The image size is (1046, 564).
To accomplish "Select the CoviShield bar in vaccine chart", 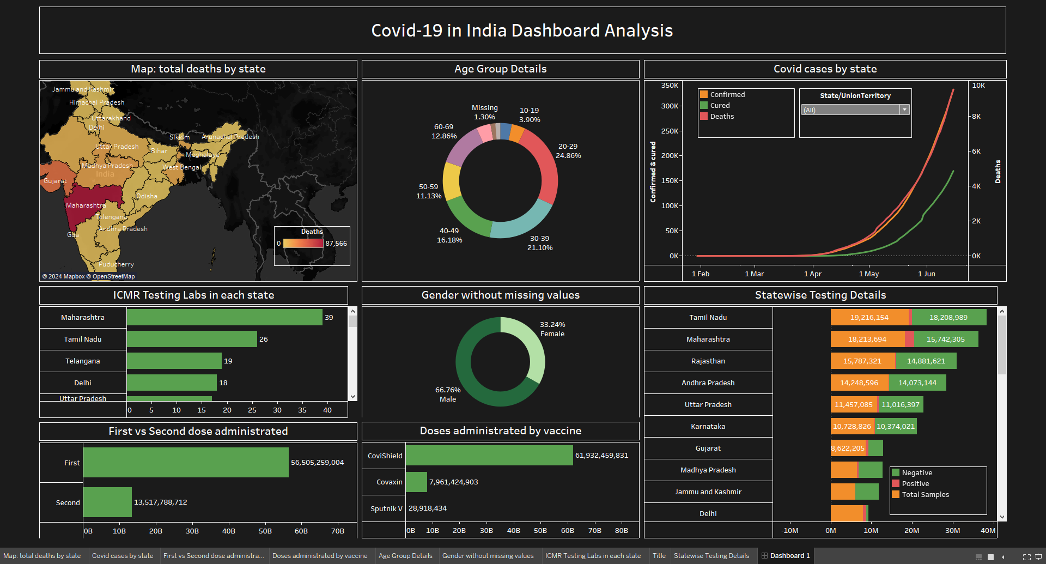I will click(489, 456).
